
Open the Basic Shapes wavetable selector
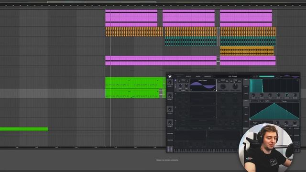(x=203, y=80)
